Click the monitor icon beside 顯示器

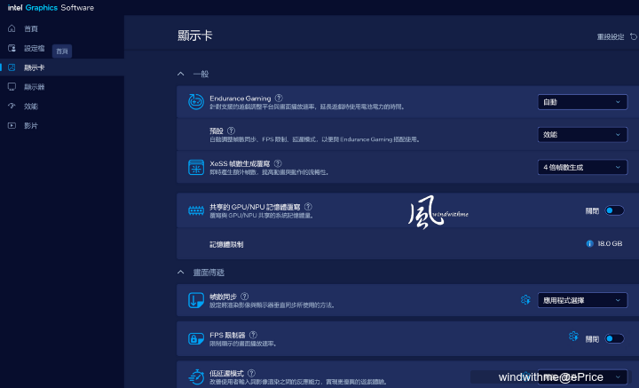(x=12, y=86)
